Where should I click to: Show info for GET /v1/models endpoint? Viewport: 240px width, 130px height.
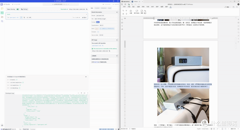coord(17,80)
